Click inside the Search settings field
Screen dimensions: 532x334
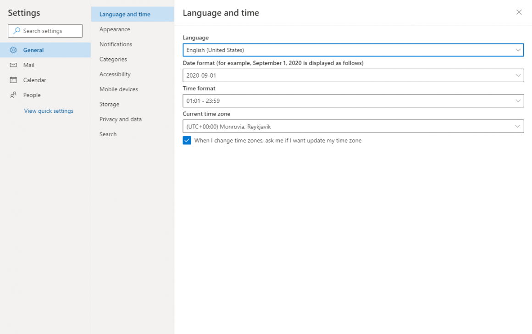tap(46, 31)
